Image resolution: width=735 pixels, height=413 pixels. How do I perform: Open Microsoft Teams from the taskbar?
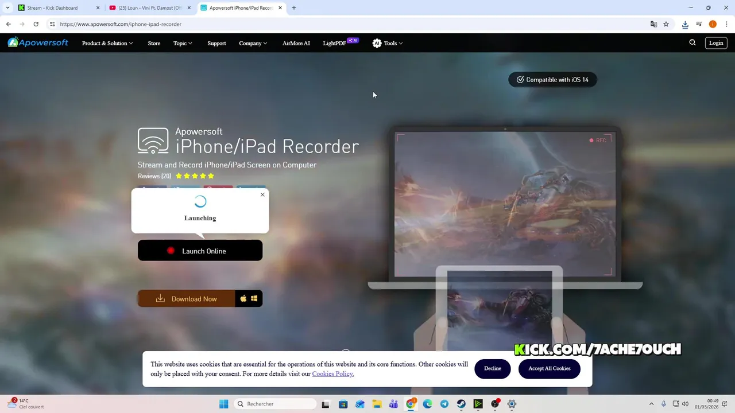coord(393,404)
